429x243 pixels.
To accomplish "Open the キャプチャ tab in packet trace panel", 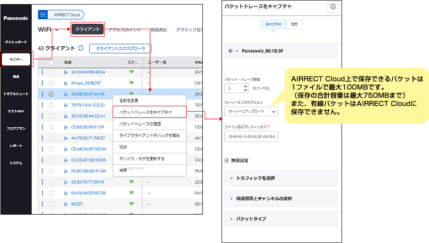I will tap(273, 24).
